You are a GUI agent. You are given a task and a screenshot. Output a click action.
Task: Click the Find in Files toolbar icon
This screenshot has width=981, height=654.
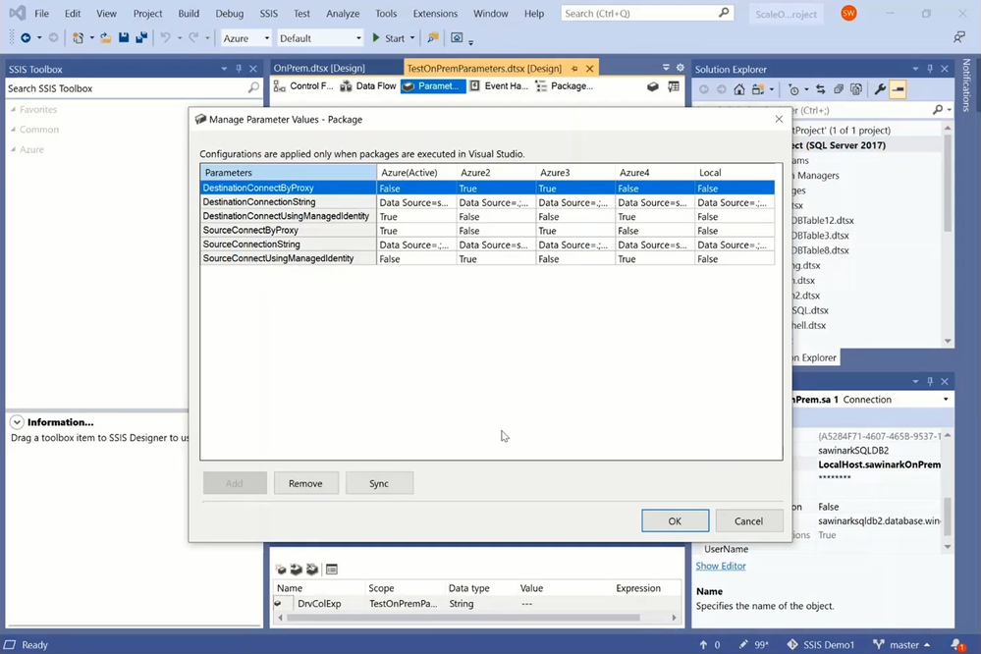pos(432,38)
